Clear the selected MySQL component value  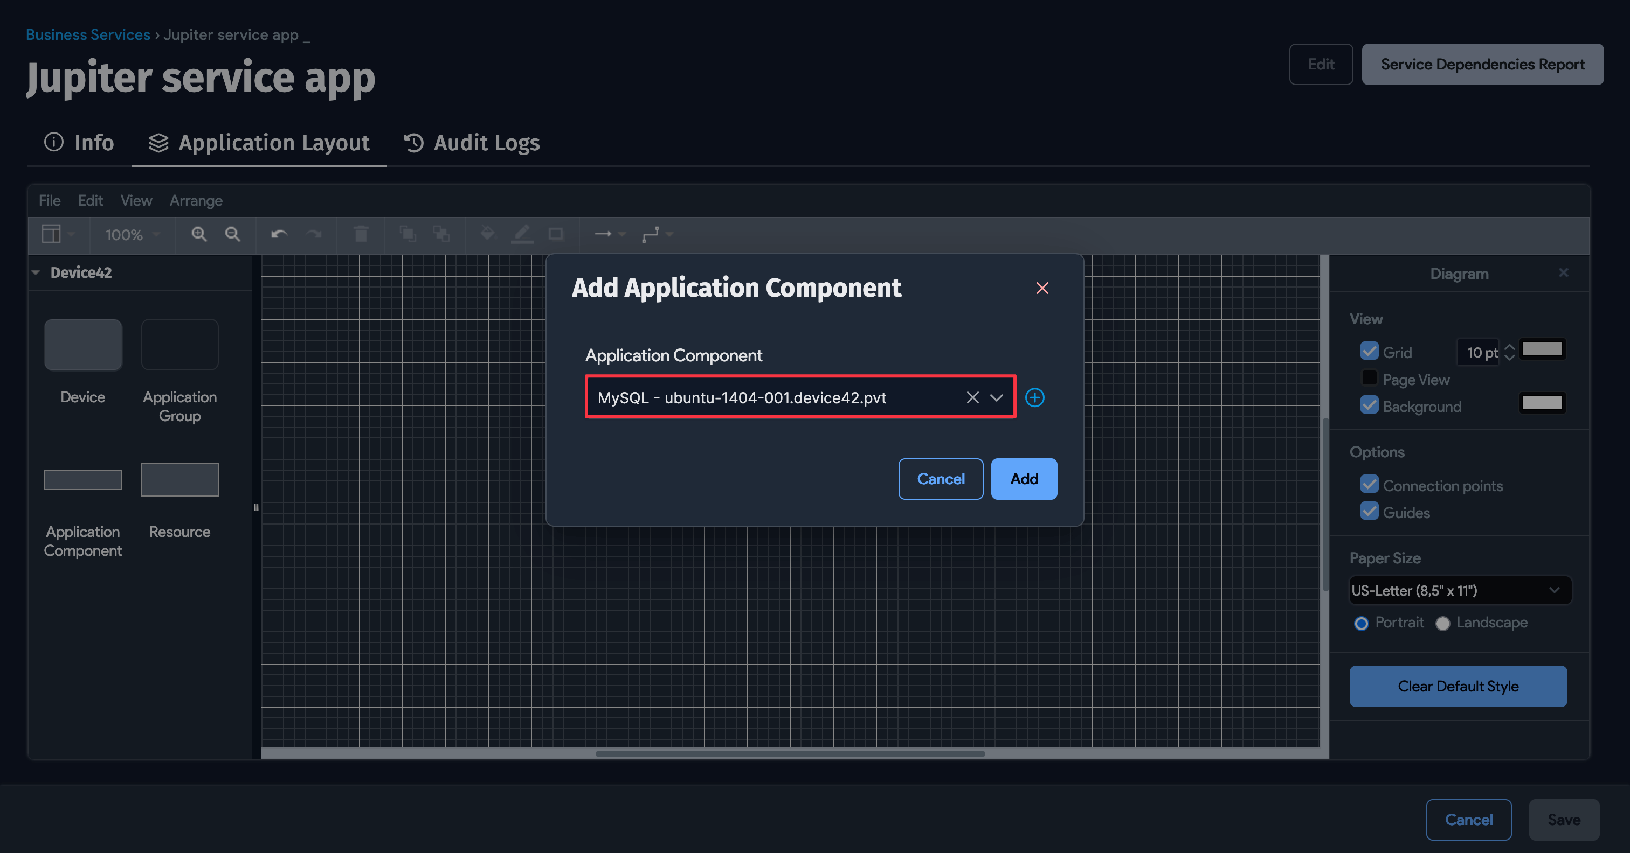[972, 397]
